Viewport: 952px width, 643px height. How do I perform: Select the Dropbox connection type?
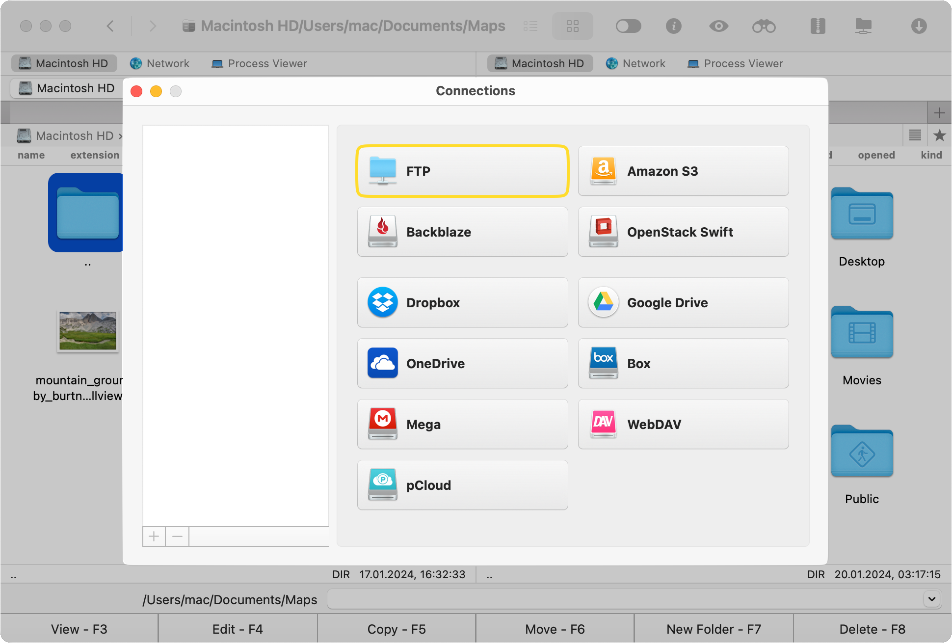(x=462, y=302)
